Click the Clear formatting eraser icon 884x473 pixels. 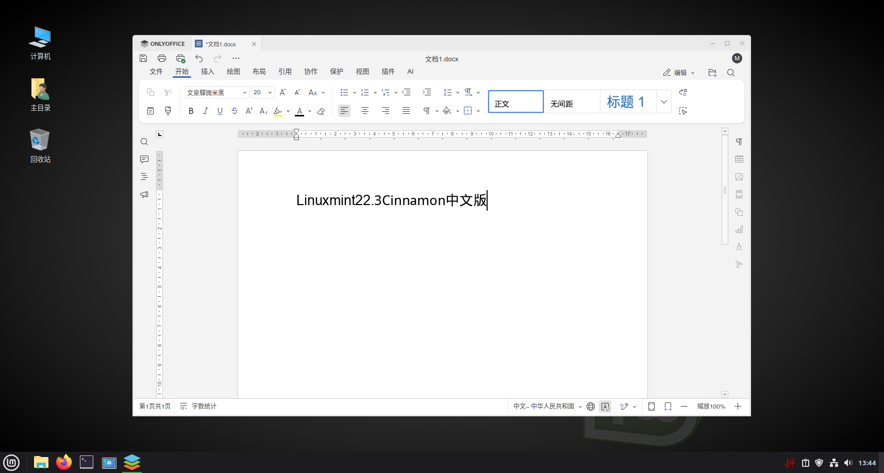tap(321, 111)
